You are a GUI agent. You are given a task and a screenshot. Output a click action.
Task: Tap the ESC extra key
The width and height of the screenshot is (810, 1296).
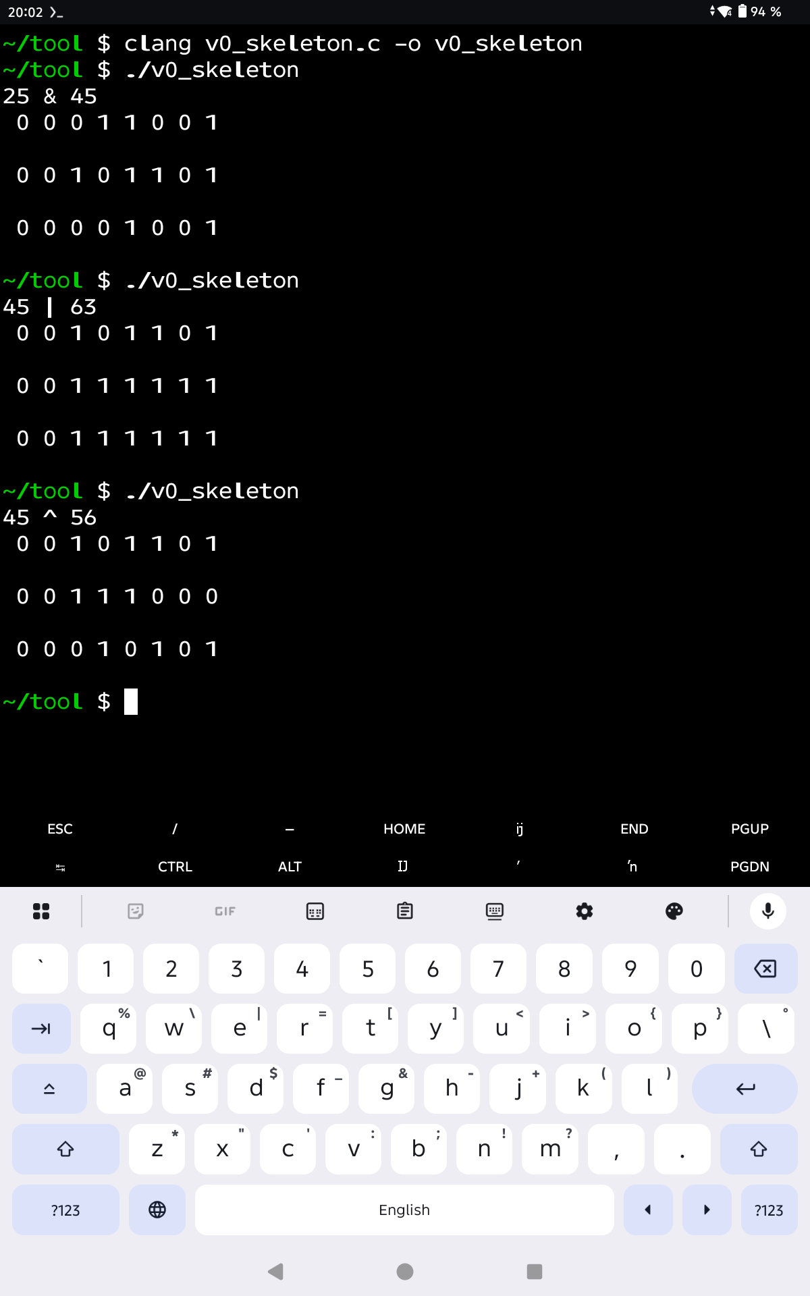[59, 829]
